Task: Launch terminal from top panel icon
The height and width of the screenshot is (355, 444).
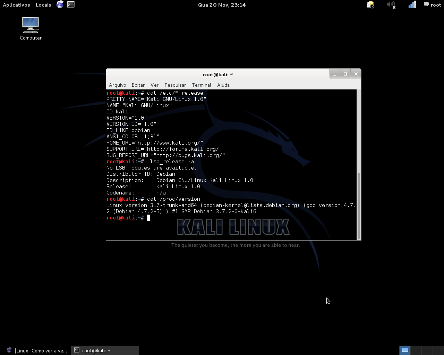Action: [x=71, y=5]
